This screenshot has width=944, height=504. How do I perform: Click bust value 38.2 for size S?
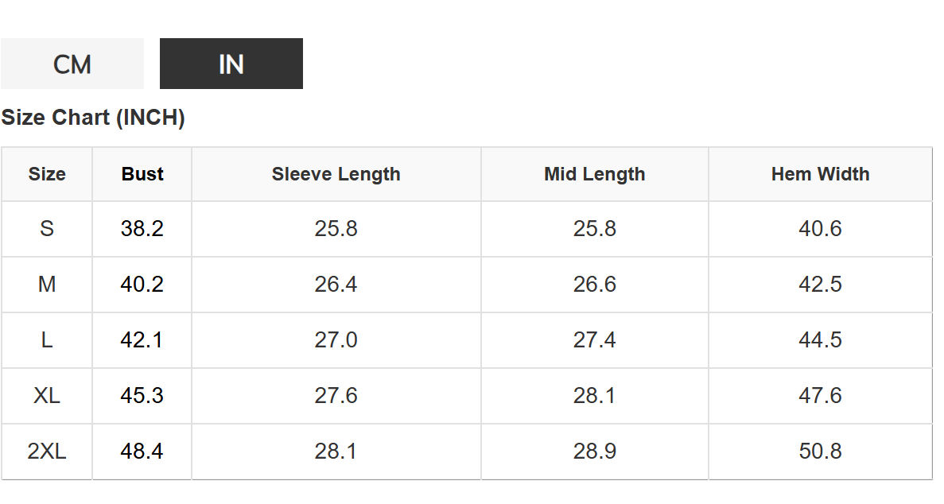pyautogui.click(x=142, y=229)
